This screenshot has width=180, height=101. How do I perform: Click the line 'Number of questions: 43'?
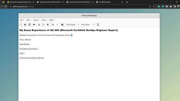coord(46,35)
